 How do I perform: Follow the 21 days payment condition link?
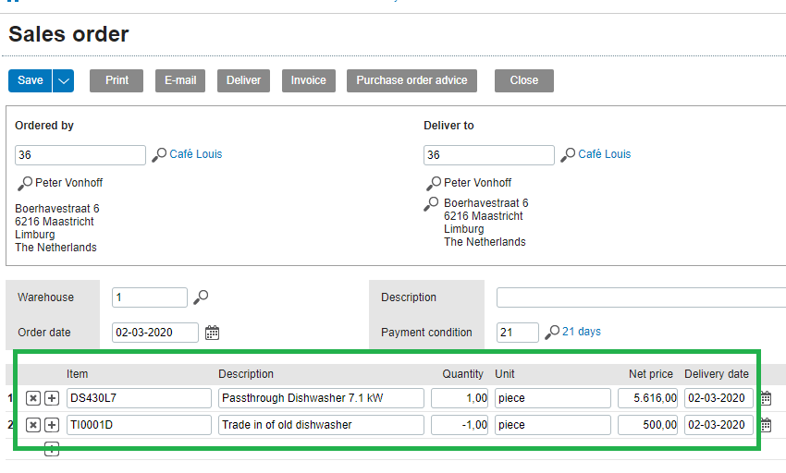(x=581, y=332)
